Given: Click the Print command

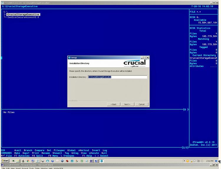Looking at the screenshot, I should coord(35,153).
